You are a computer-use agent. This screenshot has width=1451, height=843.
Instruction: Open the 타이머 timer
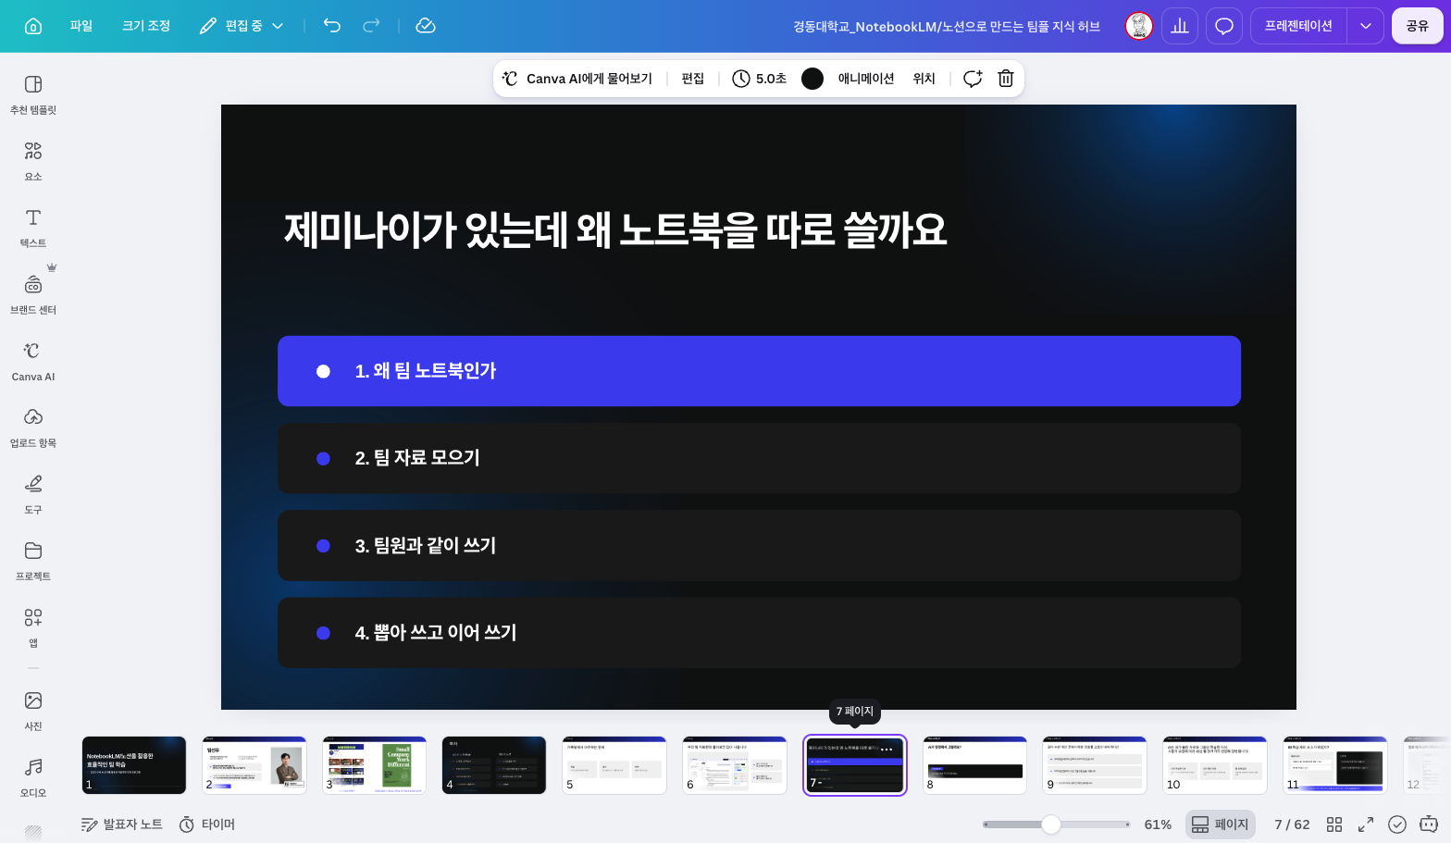point(207,824)
